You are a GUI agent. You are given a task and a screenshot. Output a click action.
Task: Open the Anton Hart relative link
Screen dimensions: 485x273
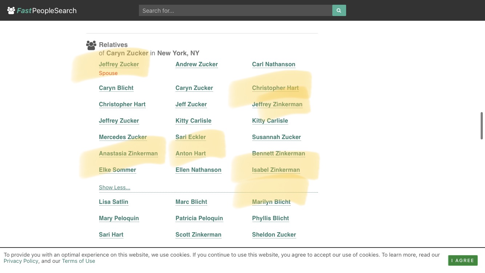pyautogui.click(x=191, y=154)
